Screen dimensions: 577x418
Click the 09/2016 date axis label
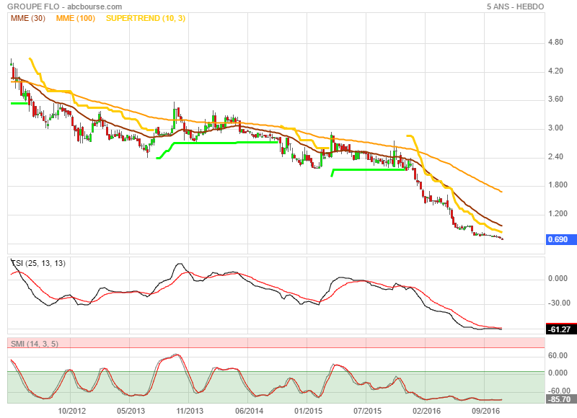tap(485, 411)
